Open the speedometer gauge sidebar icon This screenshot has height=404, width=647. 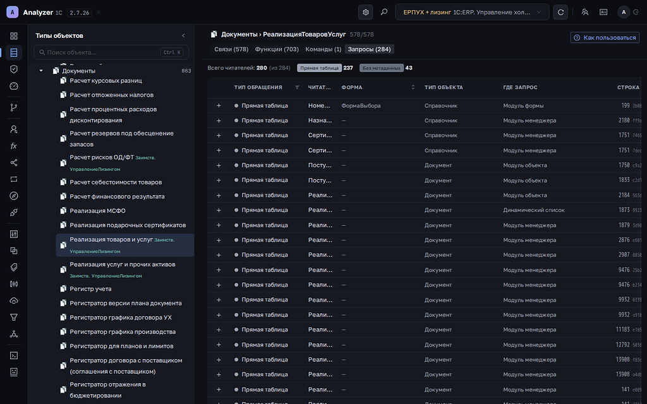point(14,86)
